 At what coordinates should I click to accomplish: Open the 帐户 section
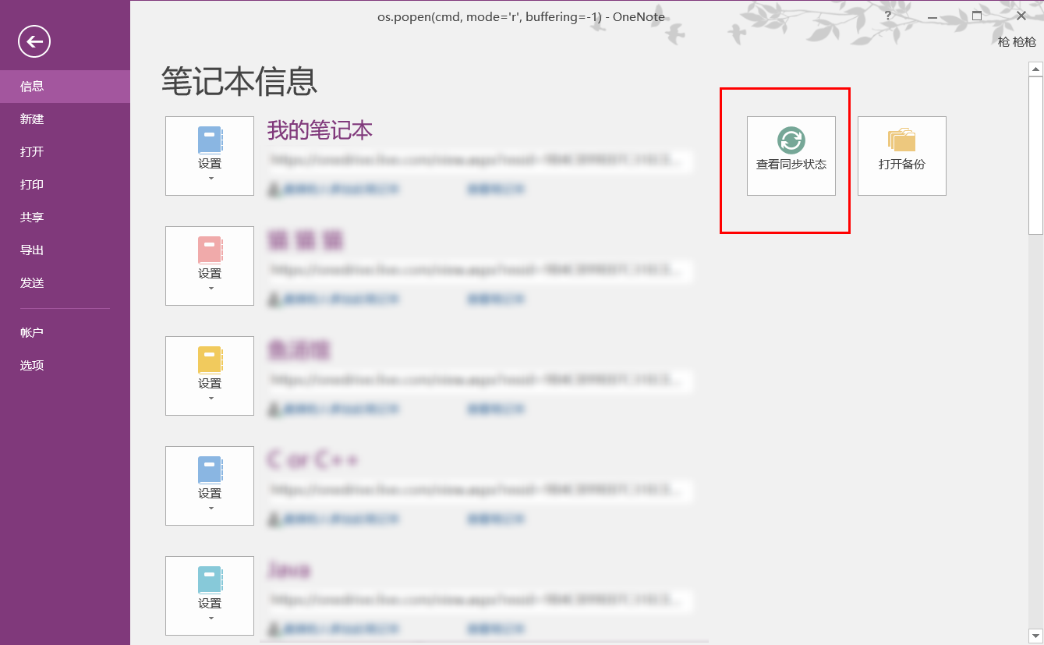[x=31, y=331]
